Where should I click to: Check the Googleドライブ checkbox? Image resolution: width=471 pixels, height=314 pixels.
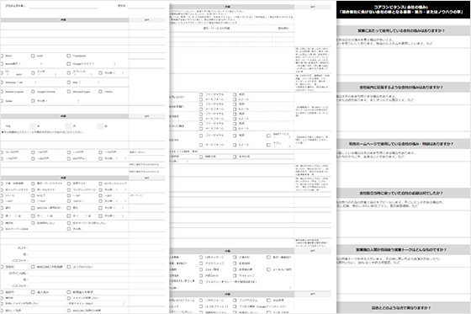coord(69,64)
